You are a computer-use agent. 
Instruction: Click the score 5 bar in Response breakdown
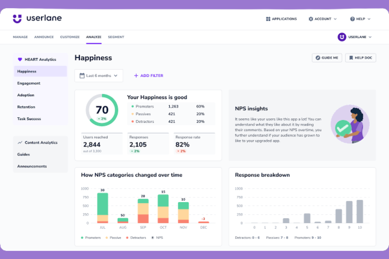(307, 218)
